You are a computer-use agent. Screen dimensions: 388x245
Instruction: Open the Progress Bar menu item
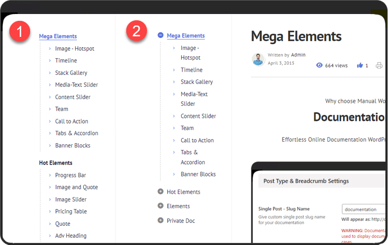click(71, 175)
